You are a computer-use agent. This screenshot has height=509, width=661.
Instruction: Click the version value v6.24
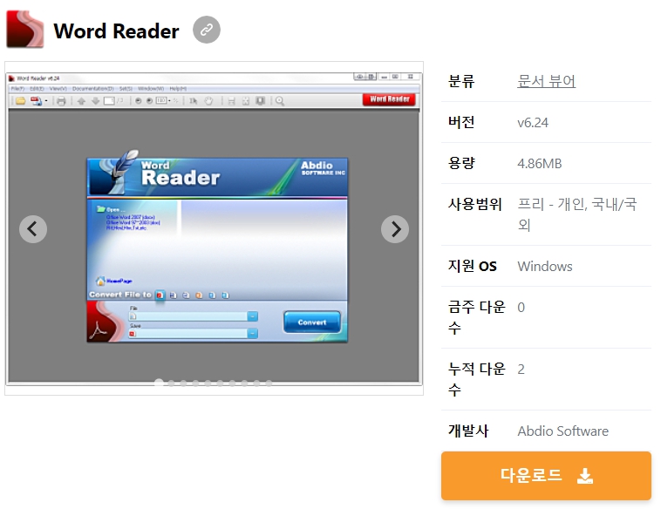pyautogui.click(x=533, y=123)
